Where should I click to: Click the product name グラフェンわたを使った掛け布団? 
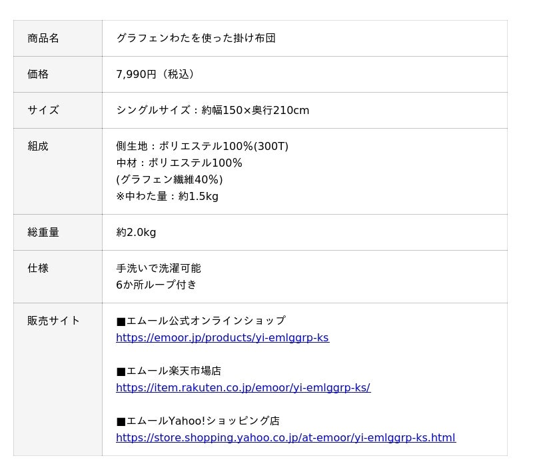[x=196, y=38]
